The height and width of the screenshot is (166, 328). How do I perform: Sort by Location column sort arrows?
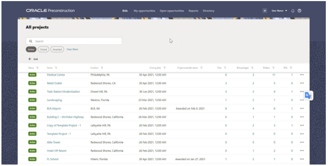tap(102, 68)
